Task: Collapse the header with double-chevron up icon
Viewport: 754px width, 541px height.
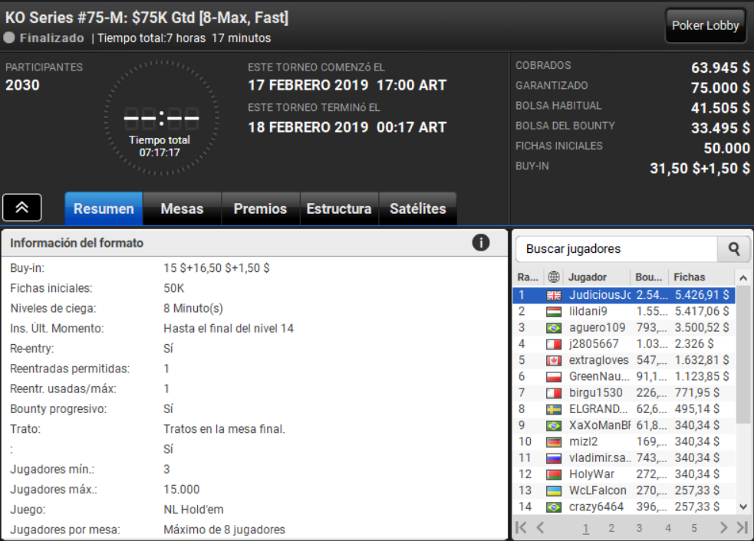Action: (21, 208)
